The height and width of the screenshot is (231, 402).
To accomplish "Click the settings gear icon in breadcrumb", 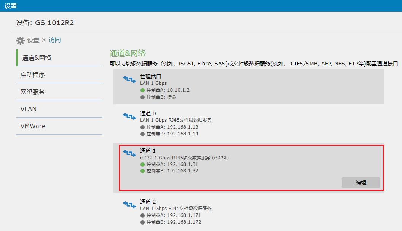I will 20,40.
